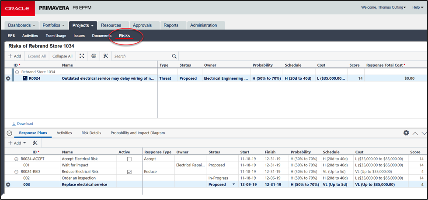Sort risks by Probability column header
428x200 pixels.
263,65
